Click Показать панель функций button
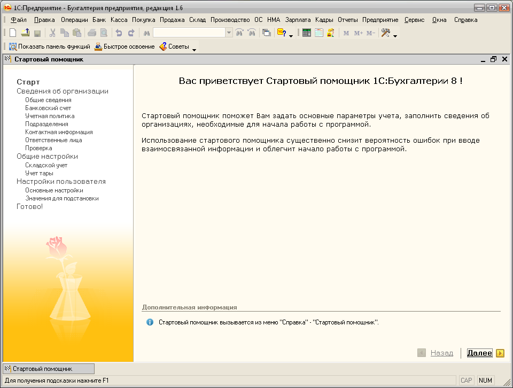Viewport: 513px width, 388px height. coord(50,46)
